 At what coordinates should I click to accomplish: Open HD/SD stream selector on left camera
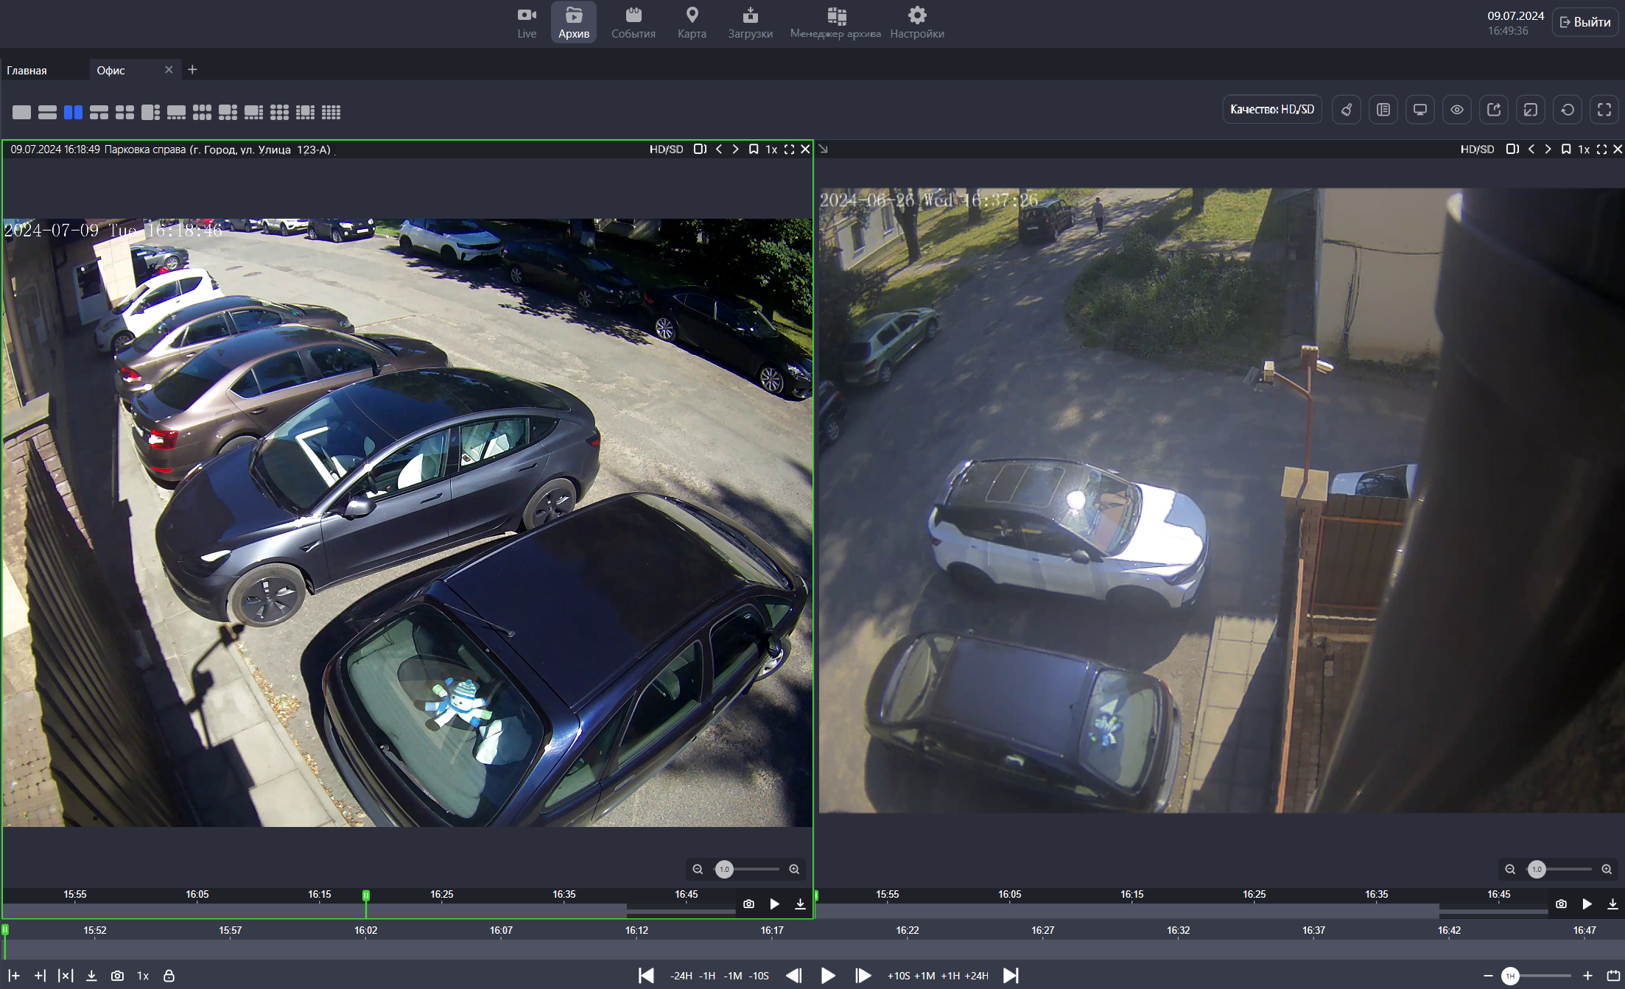click(666, 149)
